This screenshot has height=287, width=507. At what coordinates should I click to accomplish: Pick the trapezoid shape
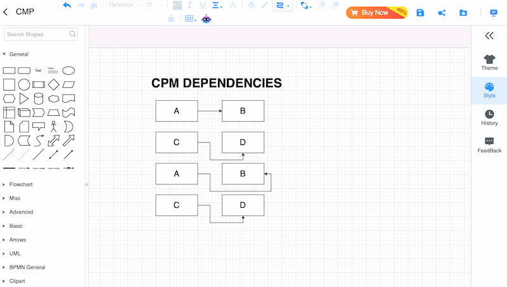[54, 113]
